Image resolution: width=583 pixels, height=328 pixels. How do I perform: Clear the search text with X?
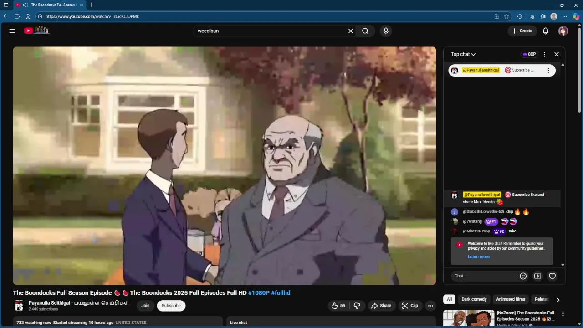pos(351,31)
